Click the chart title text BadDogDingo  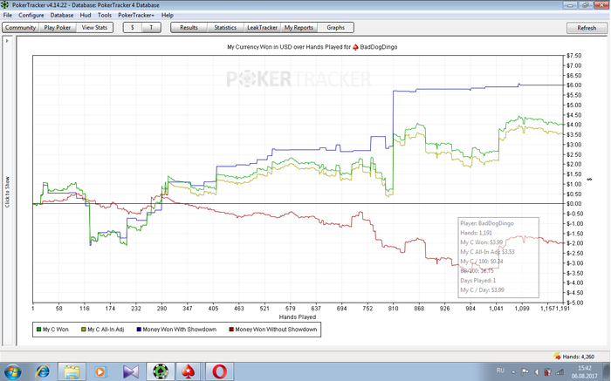(379, 47)
